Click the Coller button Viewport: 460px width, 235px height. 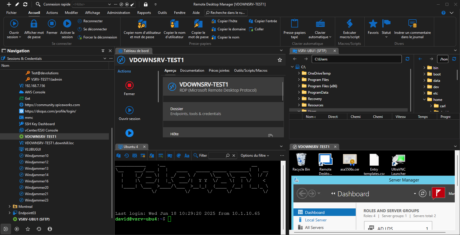click(256, 29)
